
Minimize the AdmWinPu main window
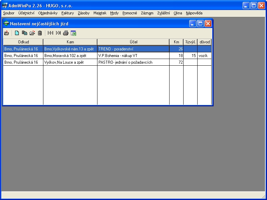coord(246,6)
